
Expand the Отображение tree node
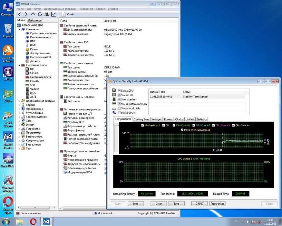(x=19, y=109)
